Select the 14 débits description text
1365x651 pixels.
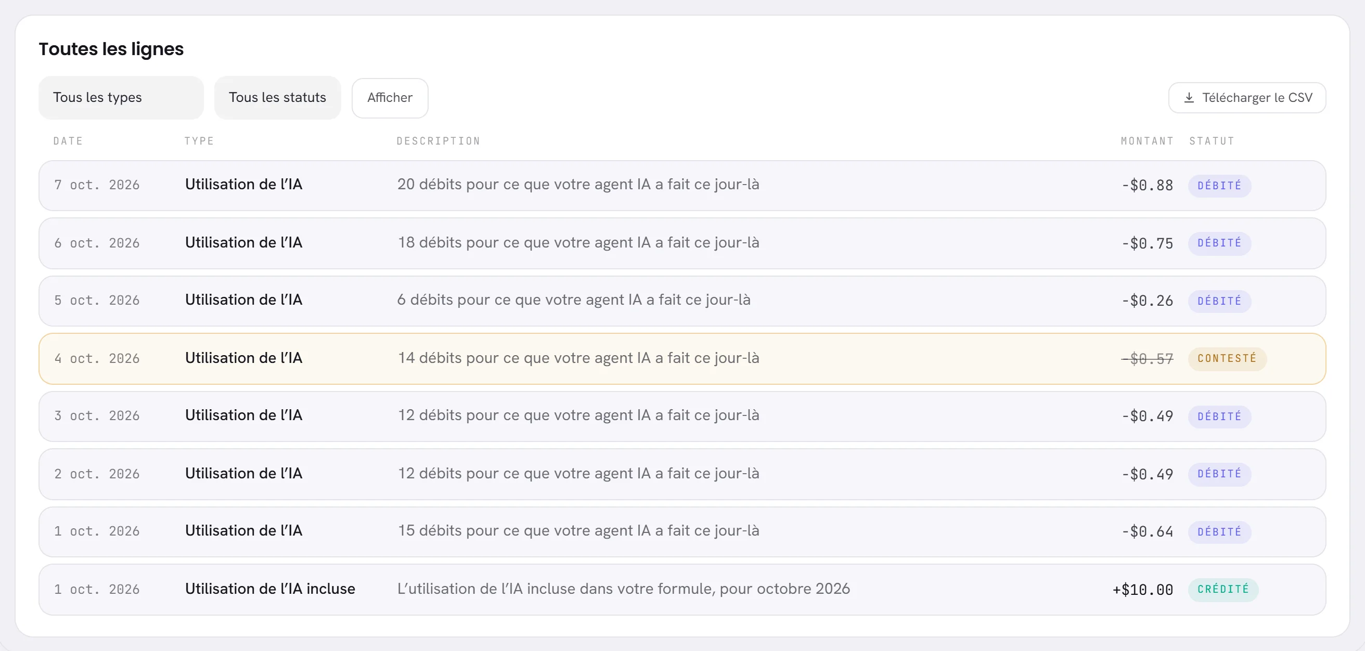click(578, 358)
